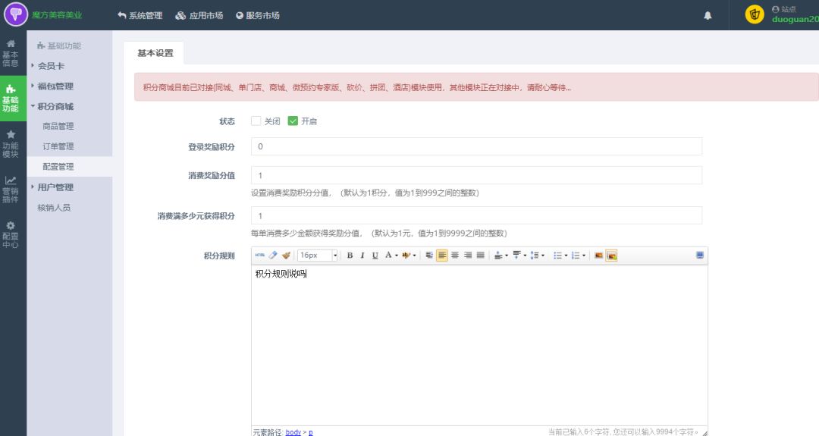Screen dimensions: 819x436
Task: Click the yellow user avatar icon
Action: pos(755,14)
